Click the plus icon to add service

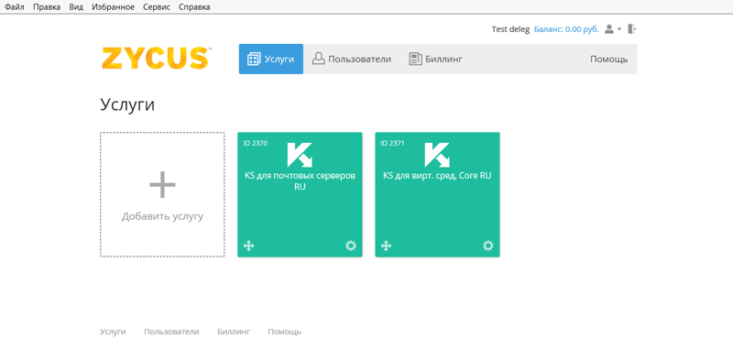(x=162, y=184)
